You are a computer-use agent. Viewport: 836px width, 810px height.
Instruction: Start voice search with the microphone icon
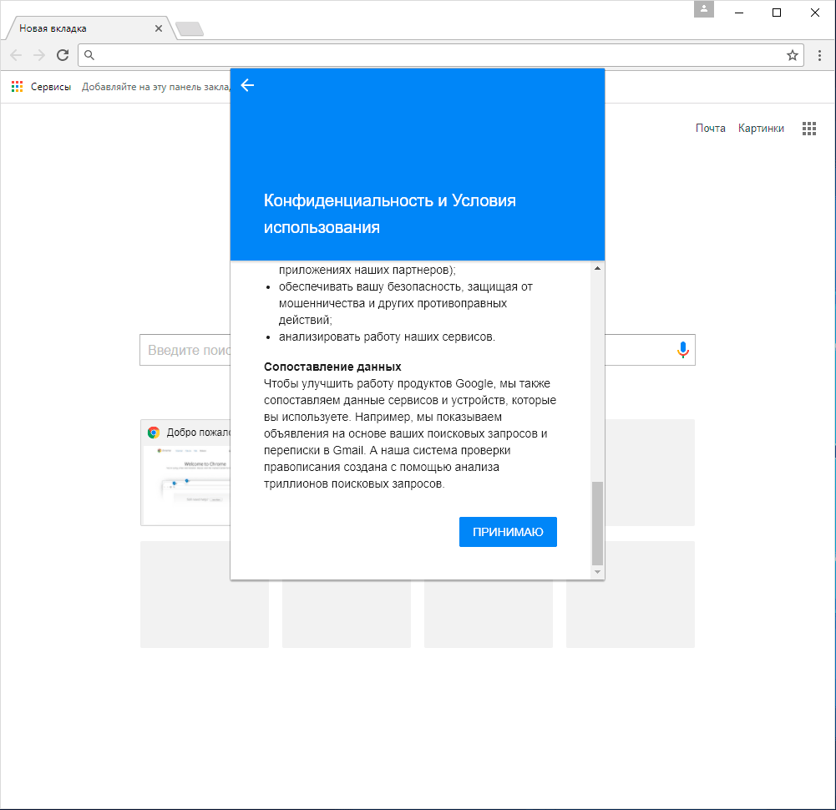coord(682,351)
